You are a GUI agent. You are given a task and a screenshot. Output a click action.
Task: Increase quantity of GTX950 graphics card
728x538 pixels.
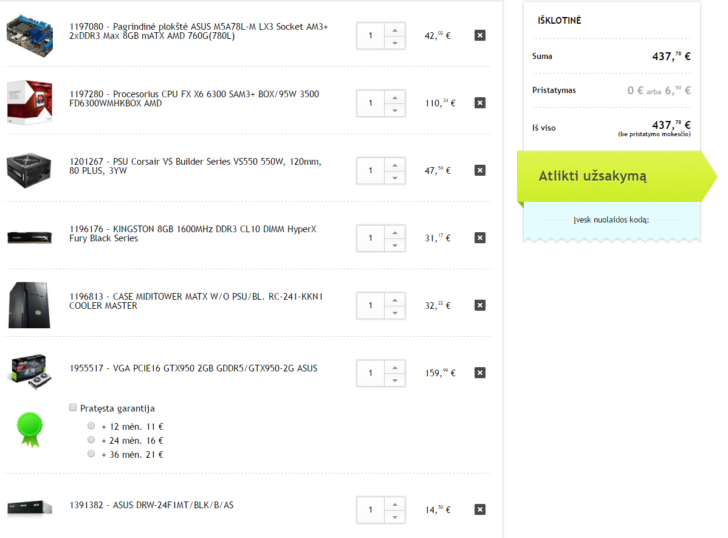(x=394, y=367)
